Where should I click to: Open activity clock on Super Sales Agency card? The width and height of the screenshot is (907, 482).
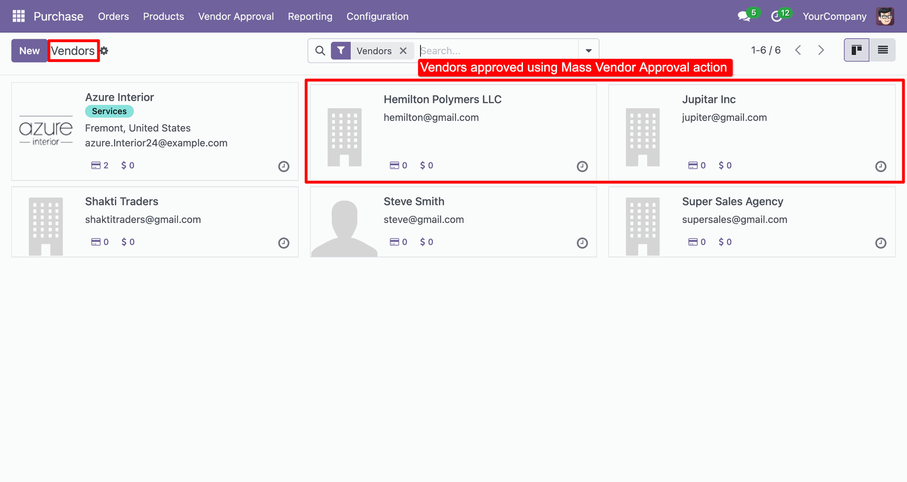881,243
